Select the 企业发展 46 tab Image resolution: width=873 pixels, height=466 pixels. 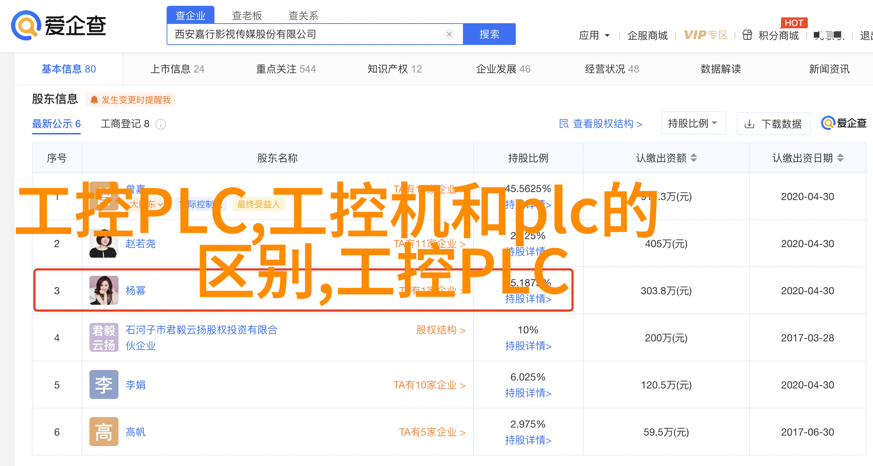pyautogui.click(x=504, y=69)
